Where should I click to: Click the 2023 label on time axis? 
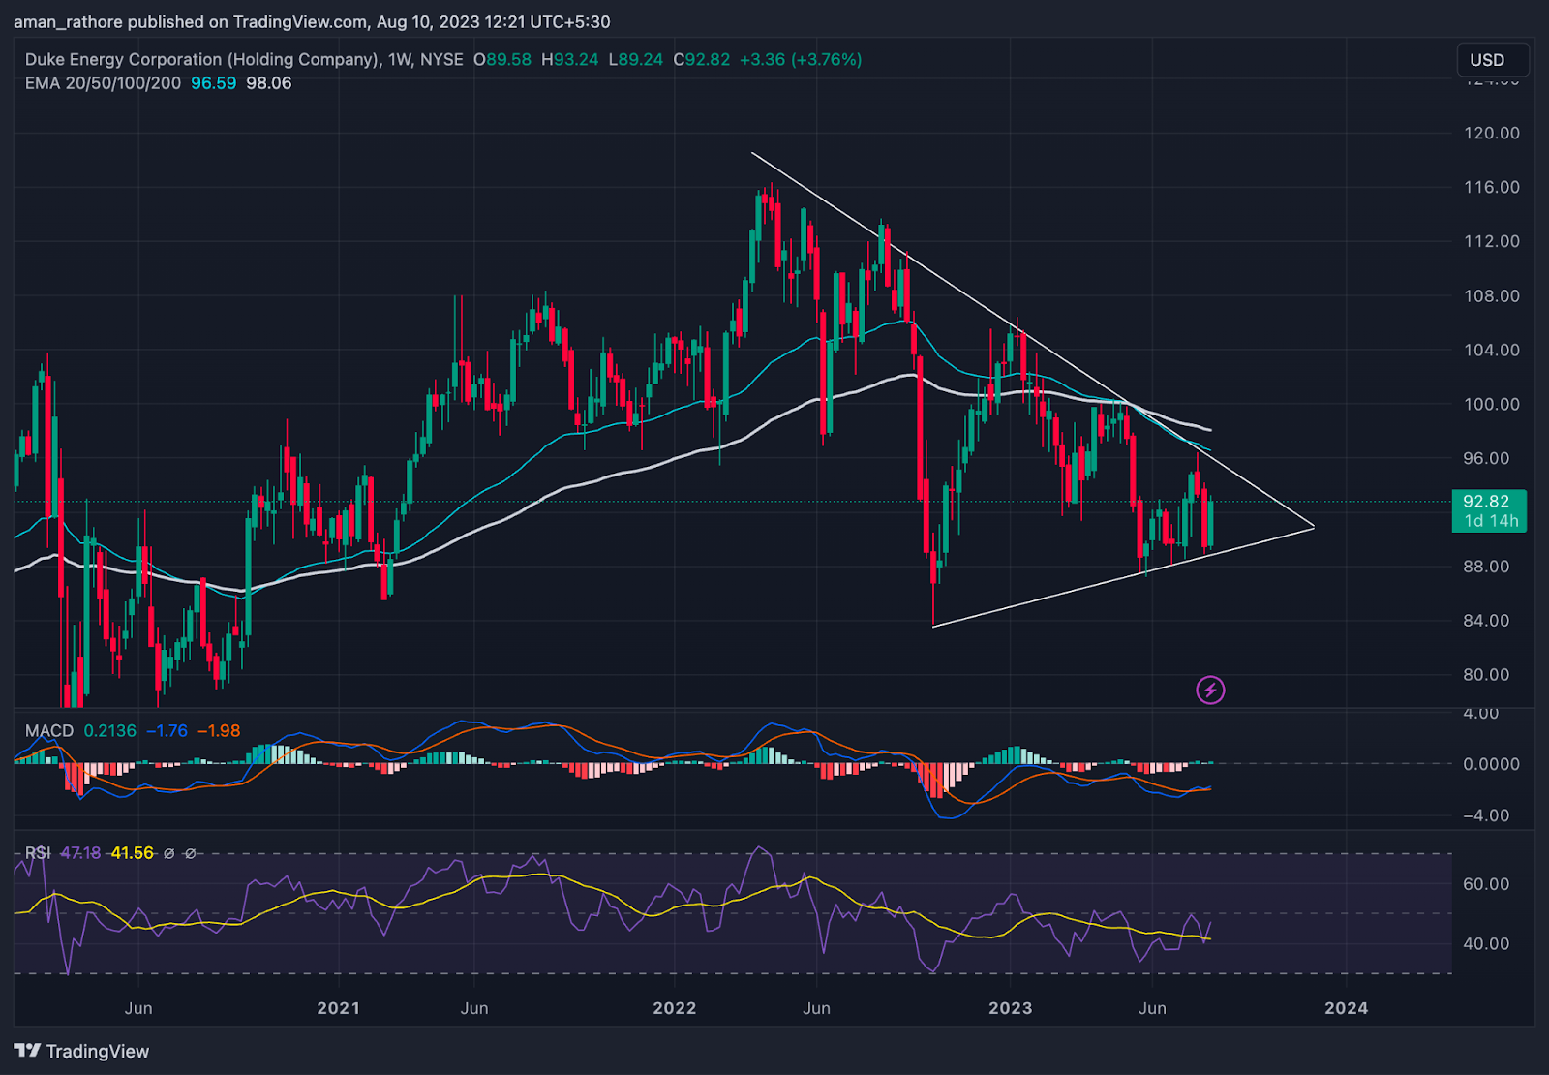[x=1011, y=1008]
